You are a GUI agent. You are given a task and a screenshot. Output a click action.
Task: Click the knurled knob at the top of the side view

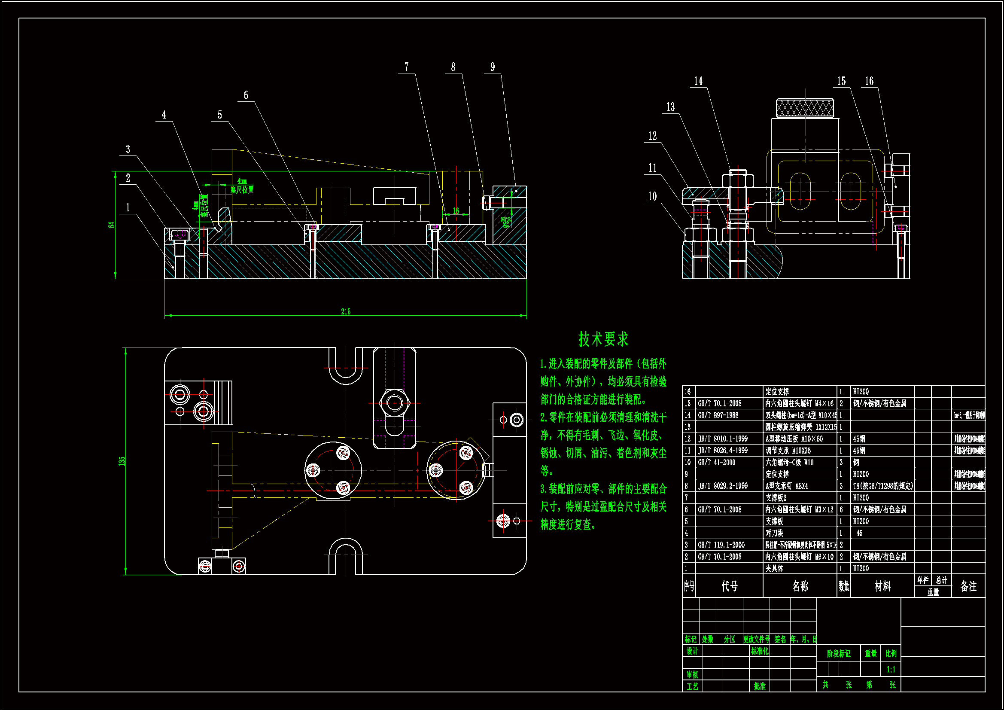[x=805, y=108]
